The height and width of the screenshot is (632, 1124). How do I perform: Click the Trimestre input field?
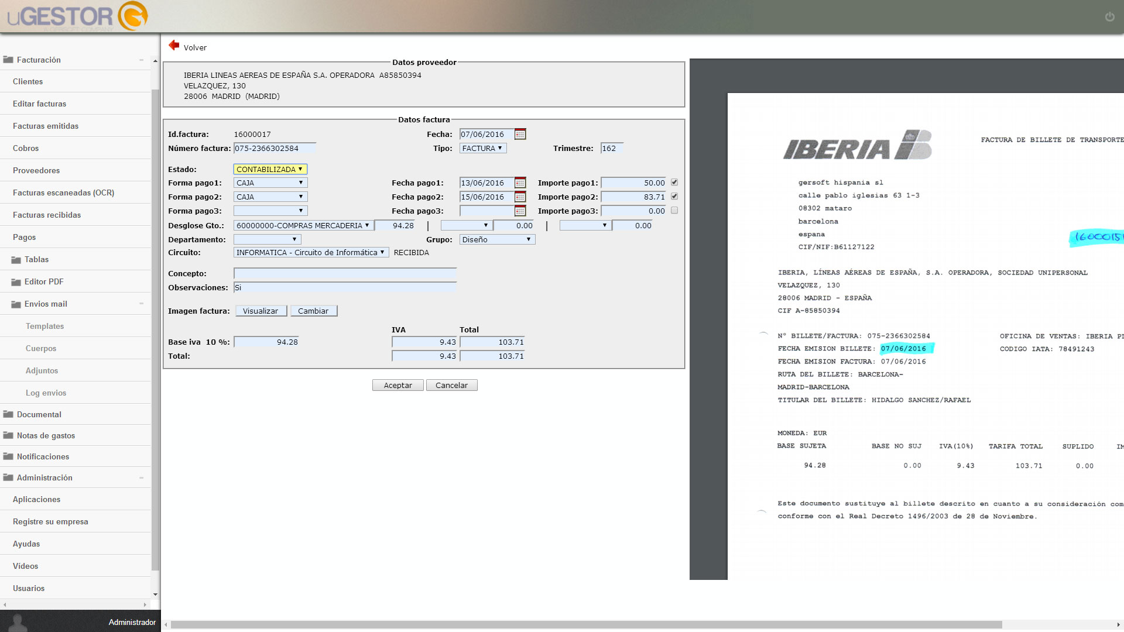612,149
